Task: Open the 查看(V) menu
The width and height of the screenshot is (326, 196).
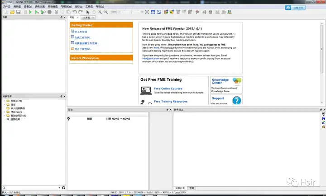Action: [x=28, y=7]
